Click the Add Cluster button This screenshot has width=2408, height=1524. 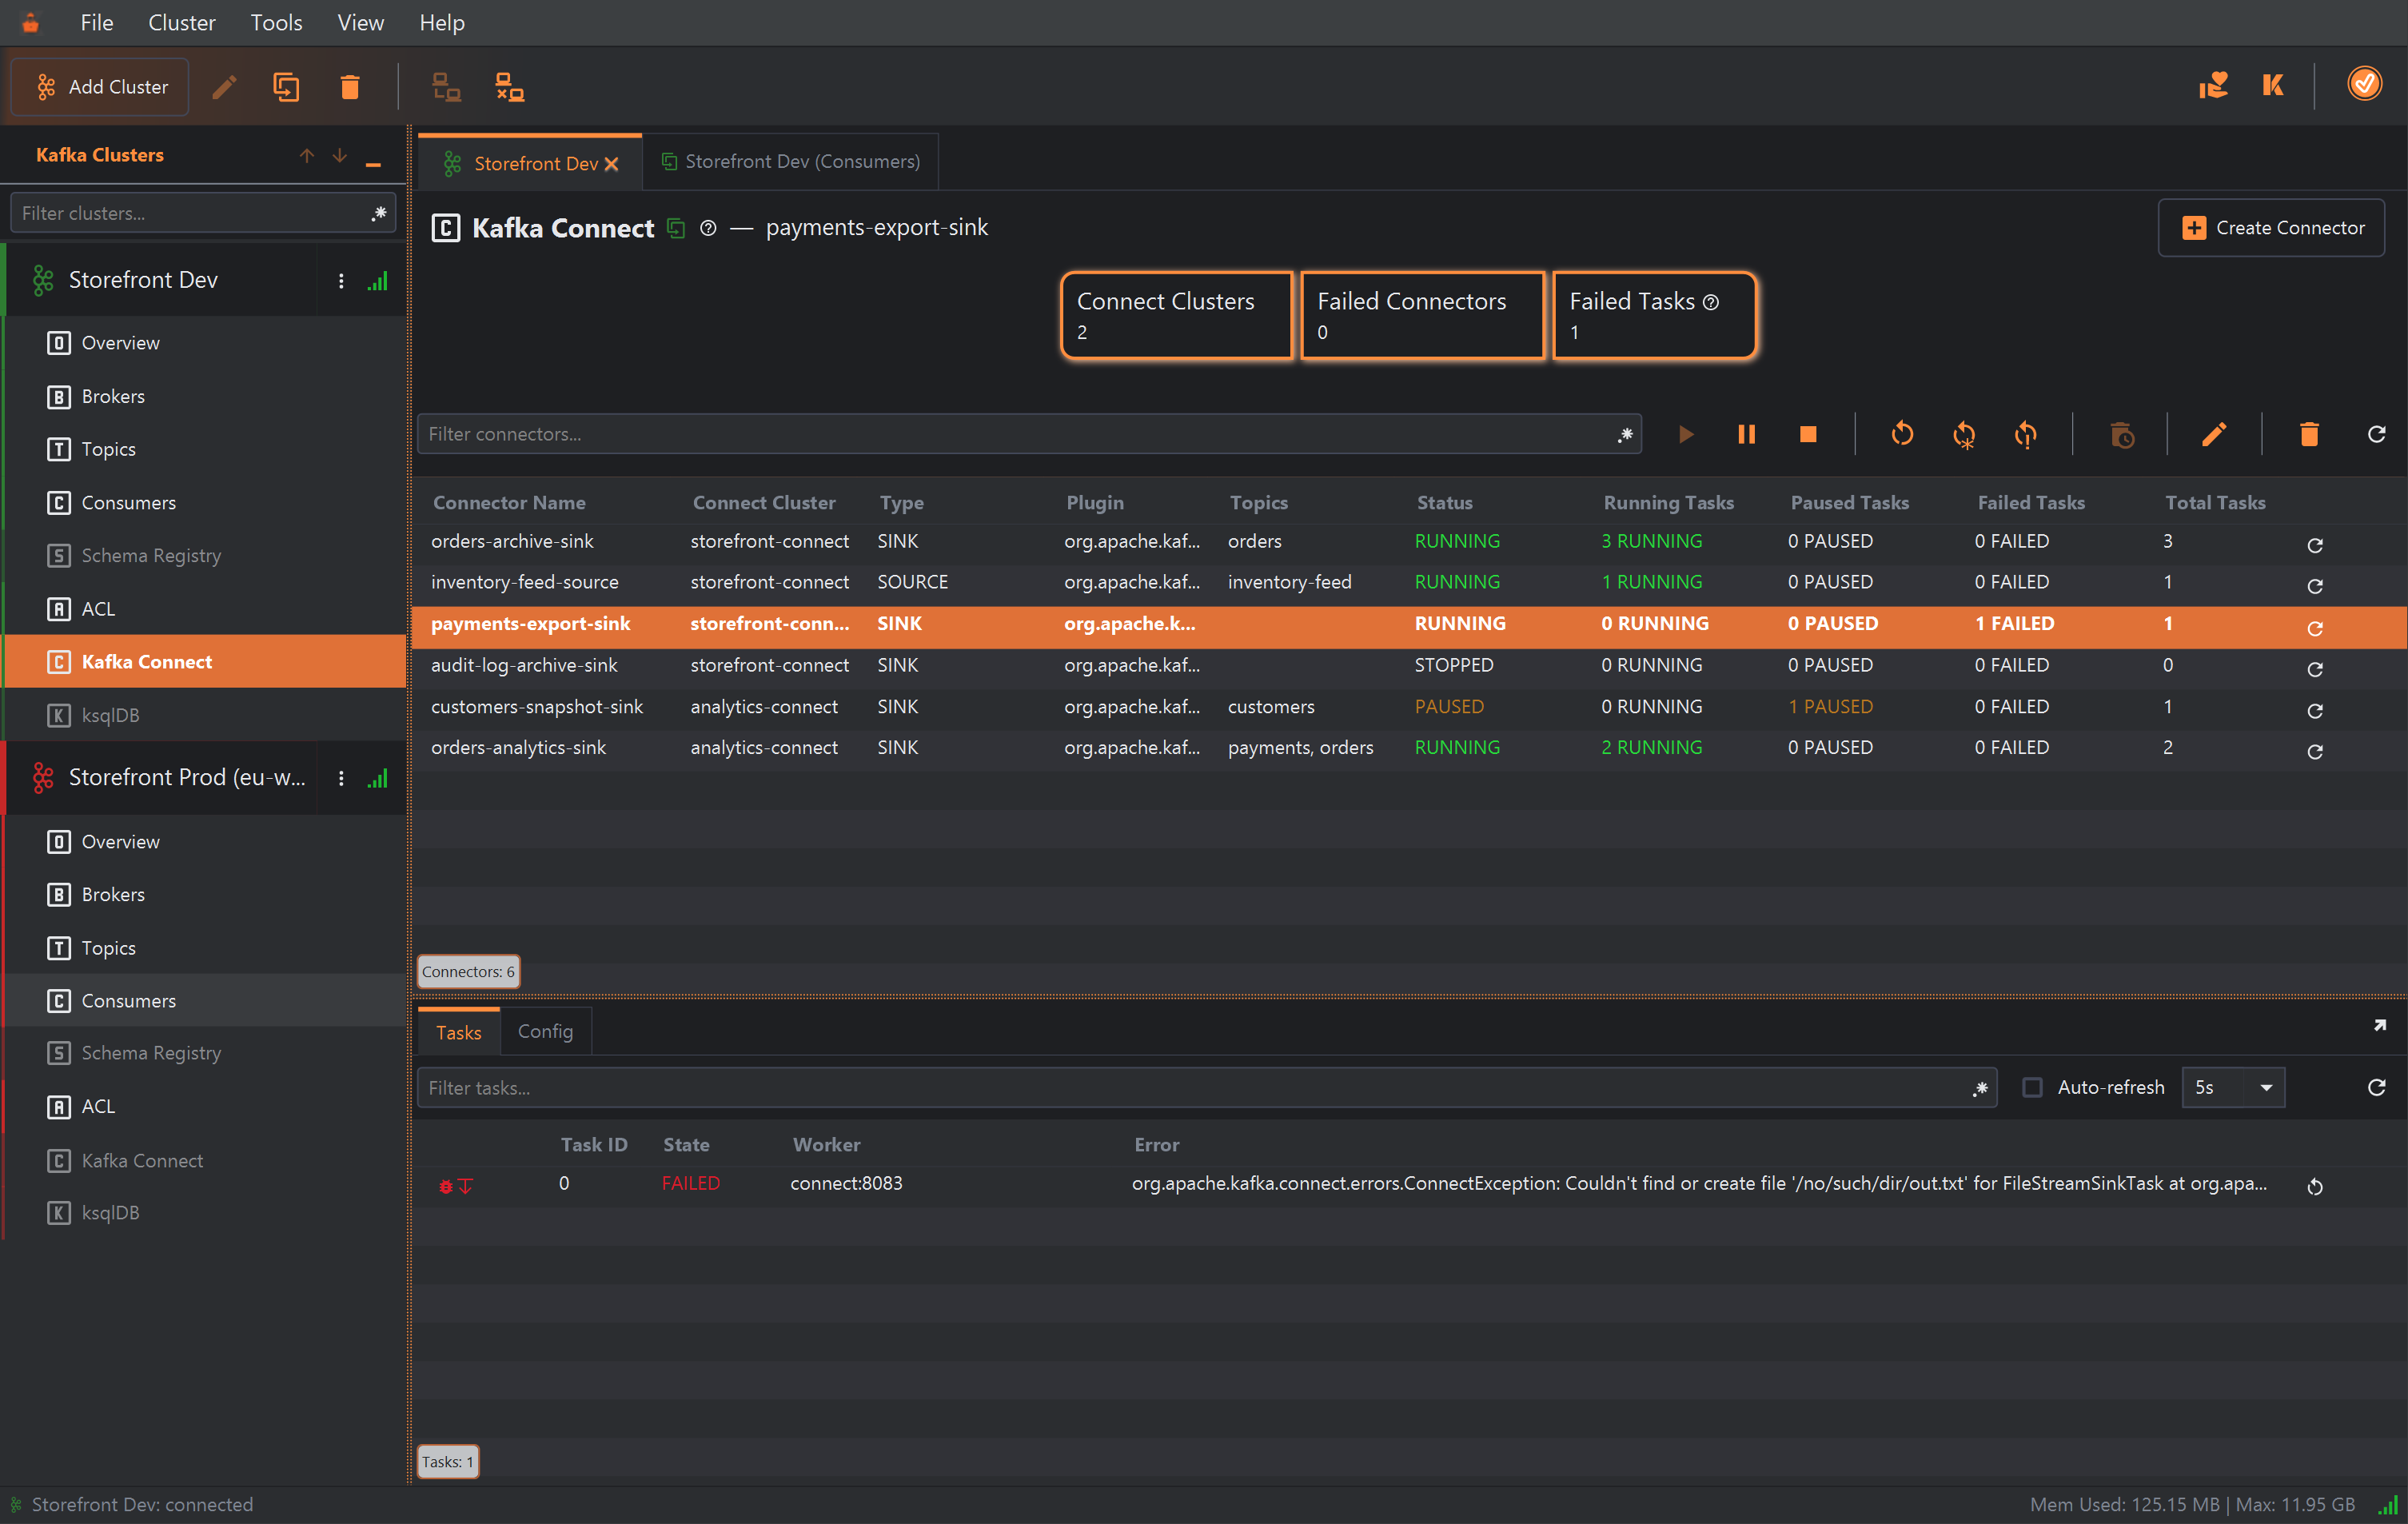(x=100, y=87)
